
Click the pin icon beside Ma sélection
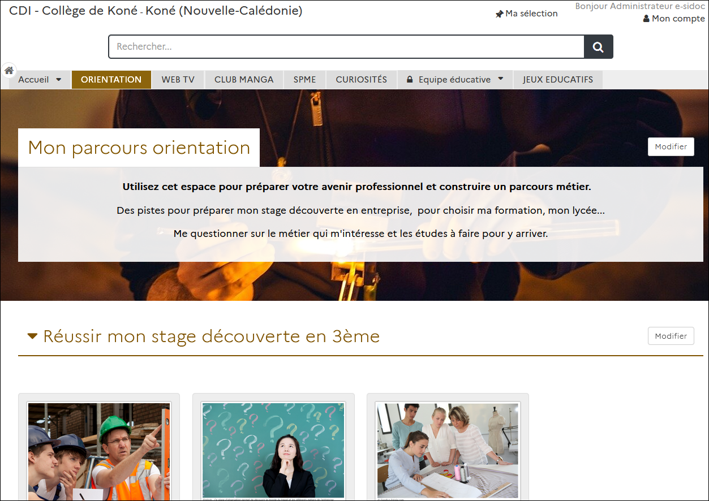point(499,14)
